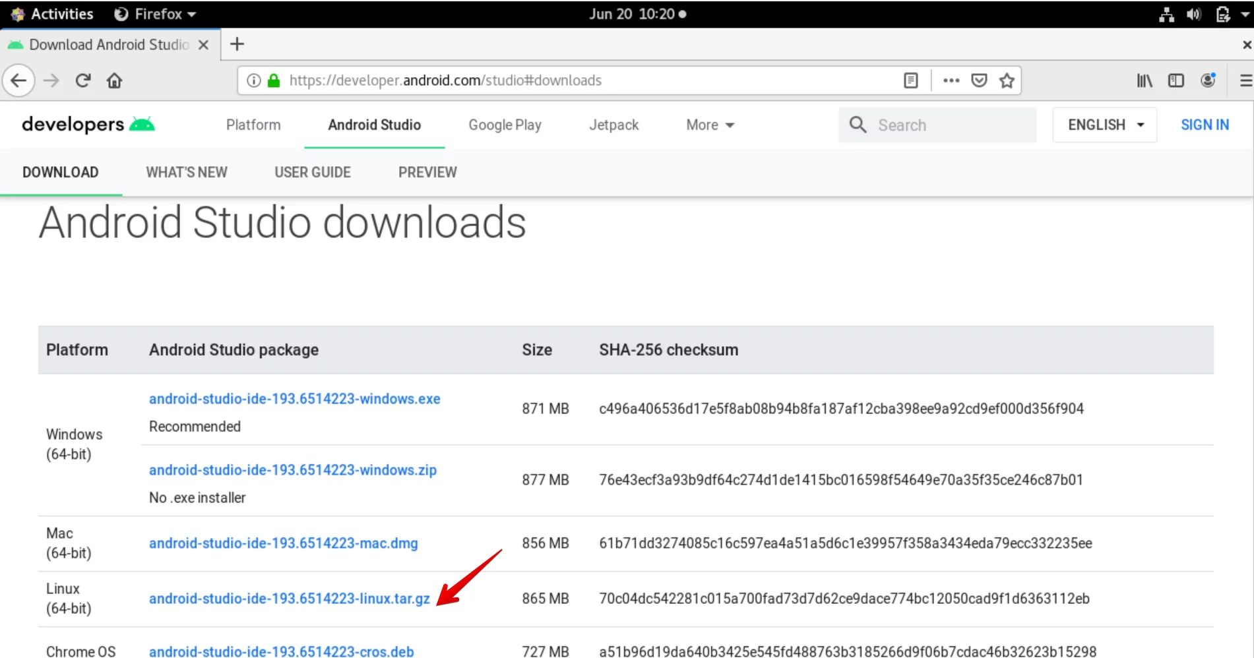Click the SIGN IN link
Image resolution: width=1254 pixels, height=658 pixels.
1205,125
